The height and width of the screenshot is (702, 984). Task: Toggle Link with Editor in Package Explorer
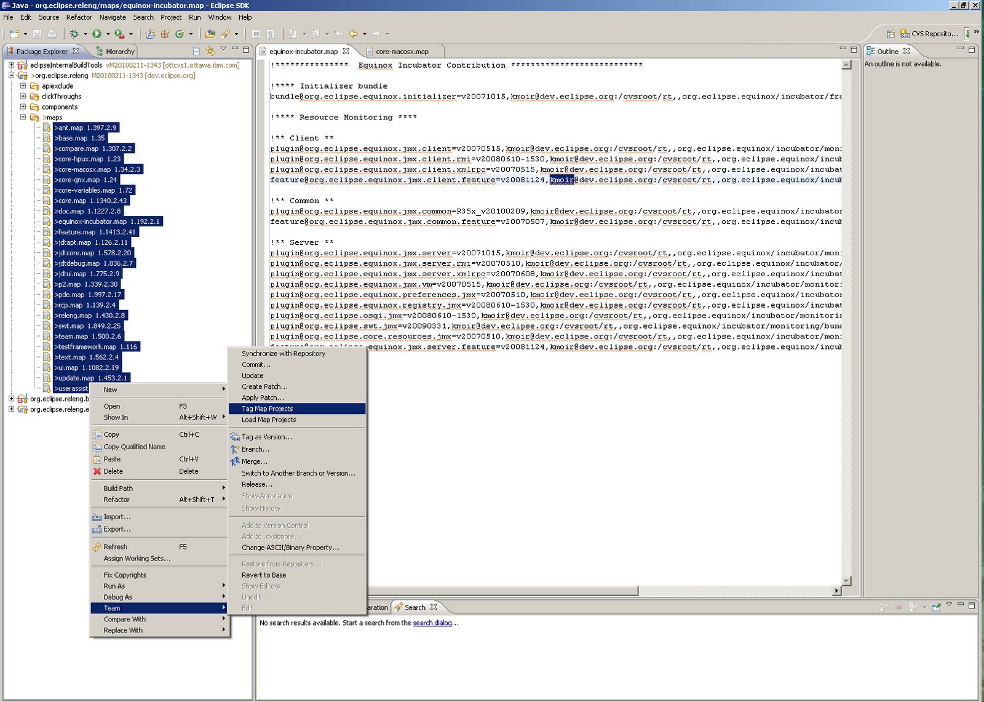pyautogui.click(x=210, y=51)
